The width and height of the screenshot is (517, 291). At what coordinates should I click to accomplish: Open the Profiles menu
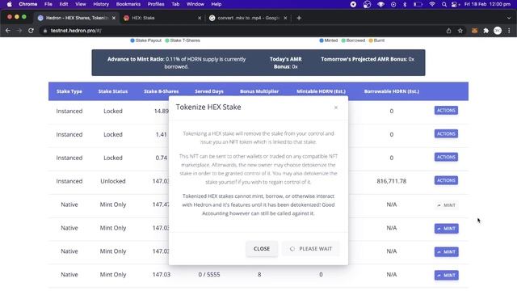(156, 4)
